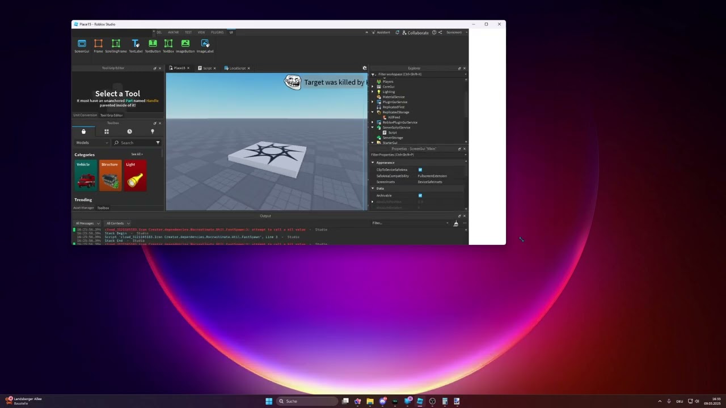This screenshot has height=408, width=726.
Task: Switch to the PLUGINS ribbon tab
Action: (x=217, y=32)
